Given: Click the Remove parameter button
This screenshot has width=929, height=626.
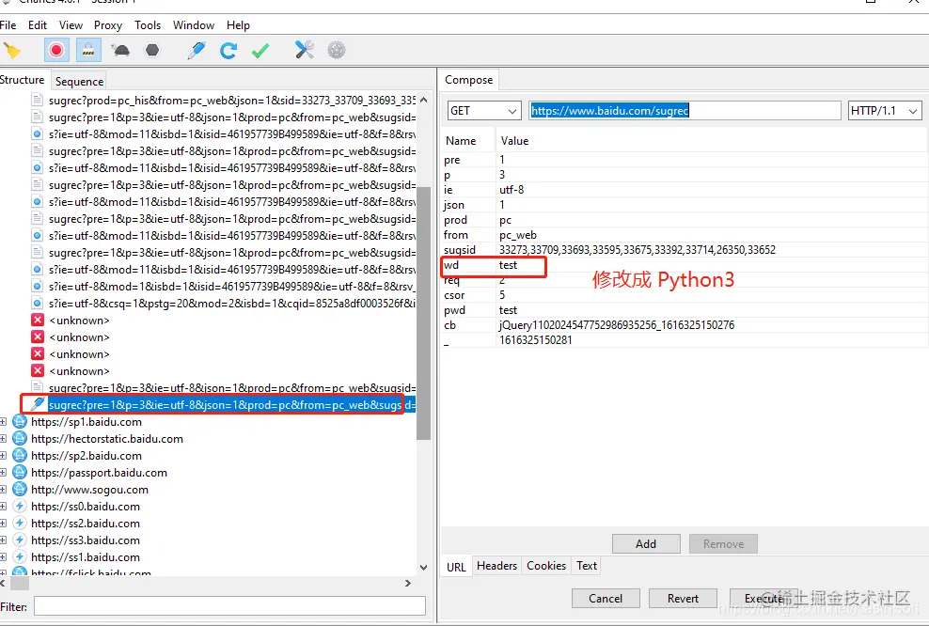Looking at the screenshot, I should pyautogui.click(x=723, y=543).
